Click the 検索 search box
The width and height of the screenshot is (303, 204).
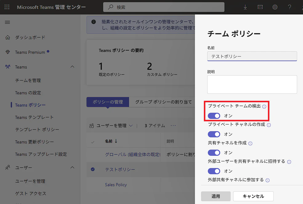point(164,7)
